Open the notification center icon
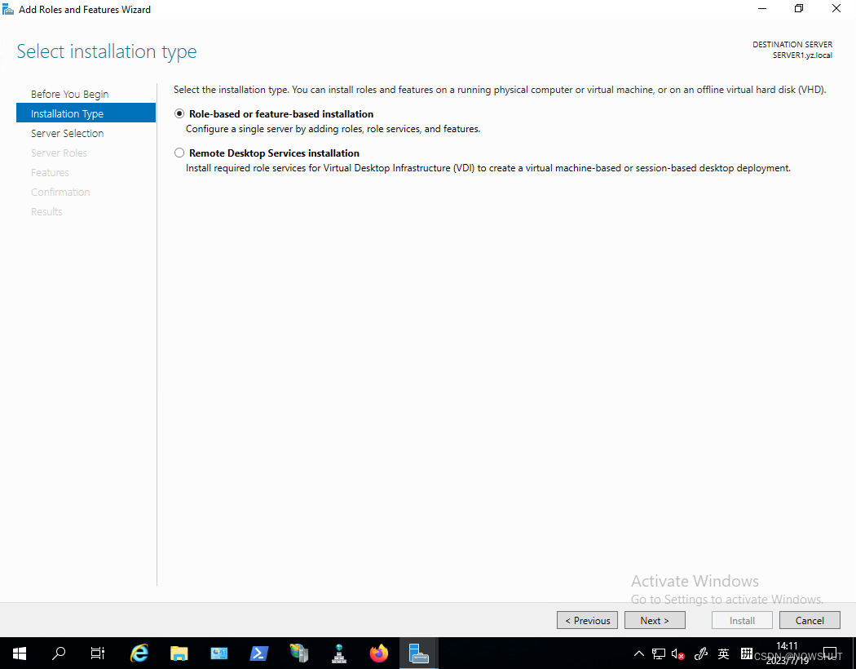The height and width of the screenshot is (669, 856). click(x=831, y=653)
